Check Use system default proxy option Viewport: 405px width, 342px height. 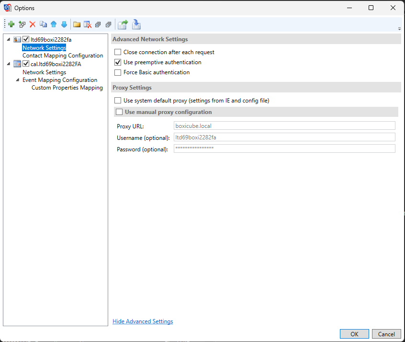pos(118,100)
